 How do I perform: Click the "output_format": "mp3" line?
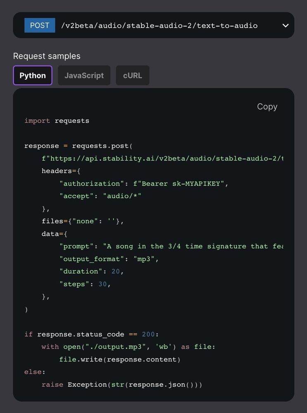tap(109, 259)
